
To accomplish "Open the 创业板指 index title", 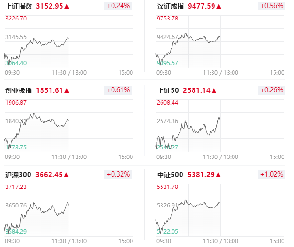I will [19, 90].
